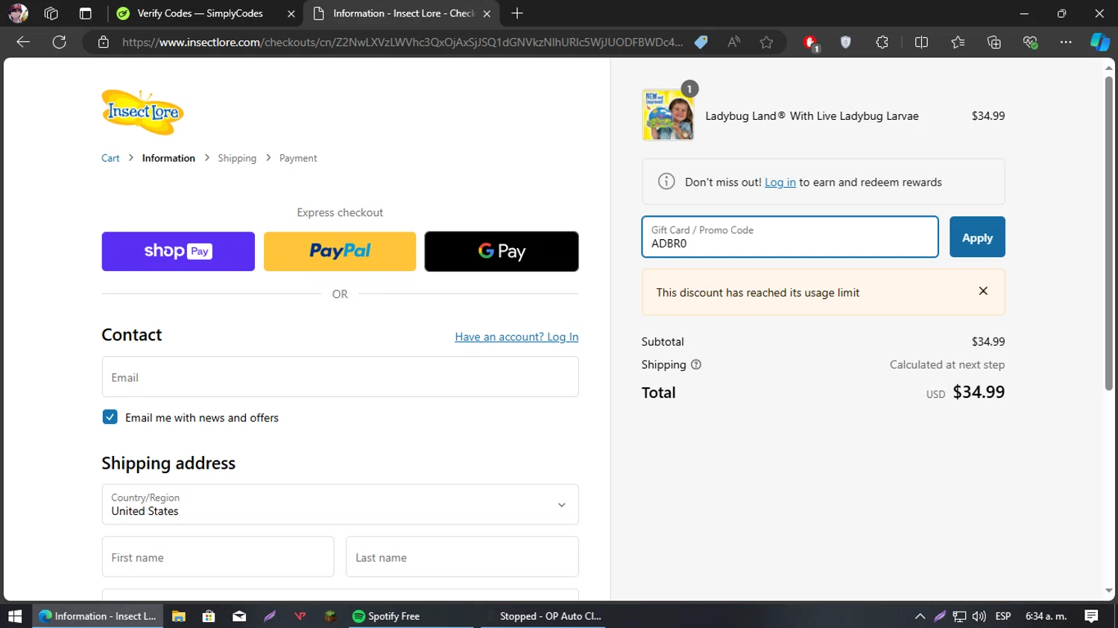The width and height of the screenshot is (1118, 628).
Task: Focus the Email input field
Action: click(340, 377)
